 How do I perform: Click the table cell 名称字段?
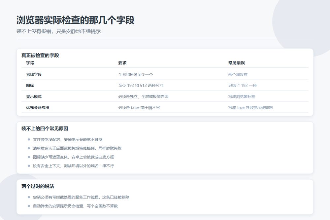pyautogui.click(x=34, y=74)
